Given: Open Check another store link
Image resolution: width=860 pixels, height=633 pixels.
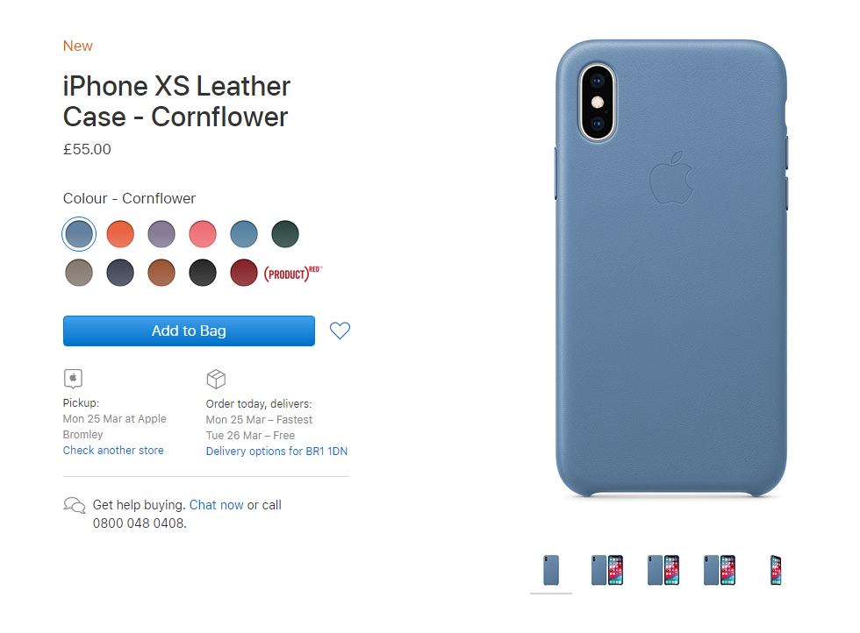Looking at the screenshot, I should [113, 451].
